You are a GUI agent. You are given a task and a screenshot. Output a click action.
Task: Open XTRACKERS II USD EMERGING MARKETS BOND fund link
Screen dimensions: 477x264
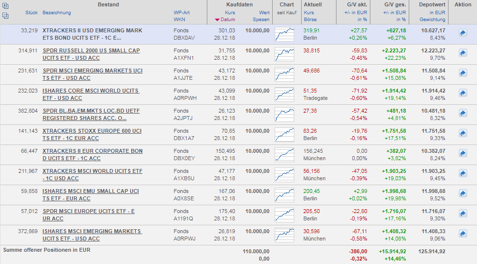point(92,34)
